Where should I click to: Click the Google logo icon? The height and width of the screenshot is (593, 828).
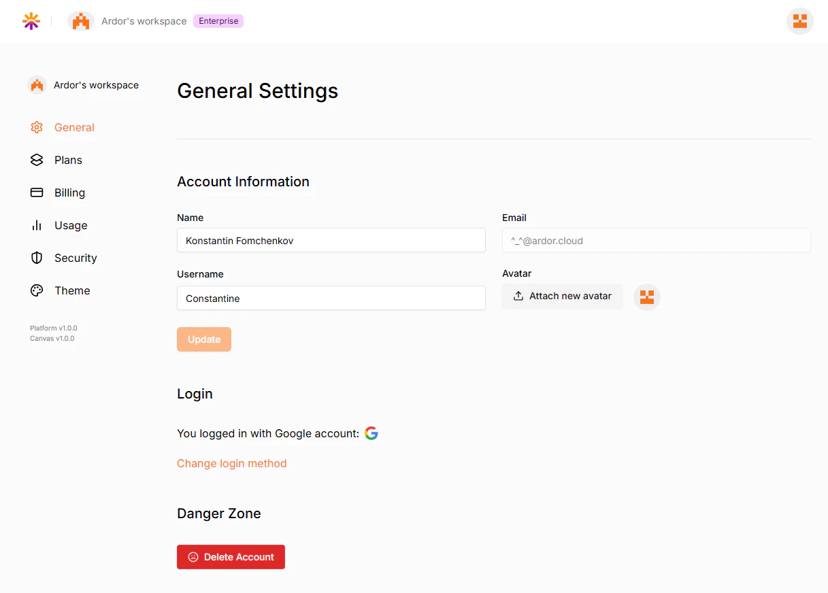tap(371, 433)
